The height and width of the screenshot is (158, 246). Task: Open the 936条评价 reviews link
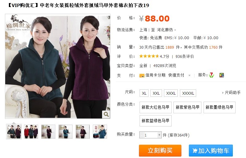[x=185, y=56]
